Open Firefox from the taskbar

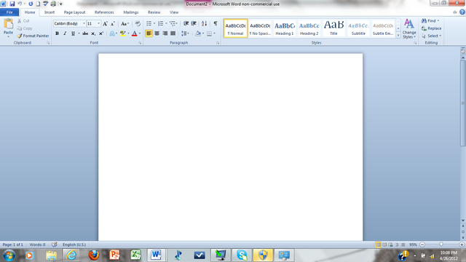pyautogui.click(x=94, y=255)
